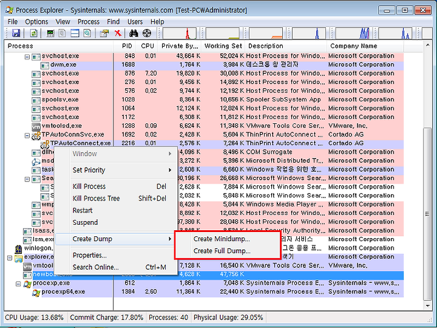Collapse the explorer.exe tree node
Viewport: 437px width, 328px height.
[x=10, y=258]
